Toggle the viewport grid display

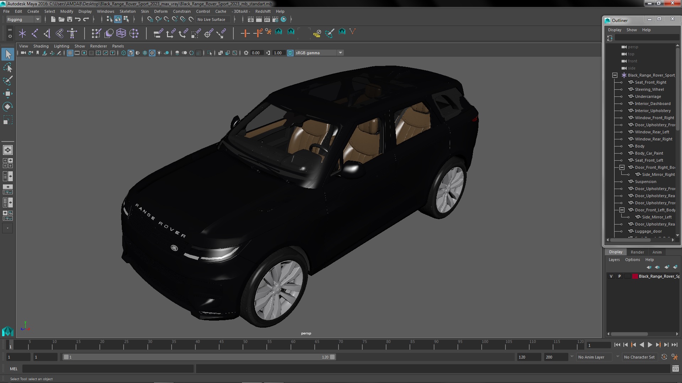(x=70, y=53)
